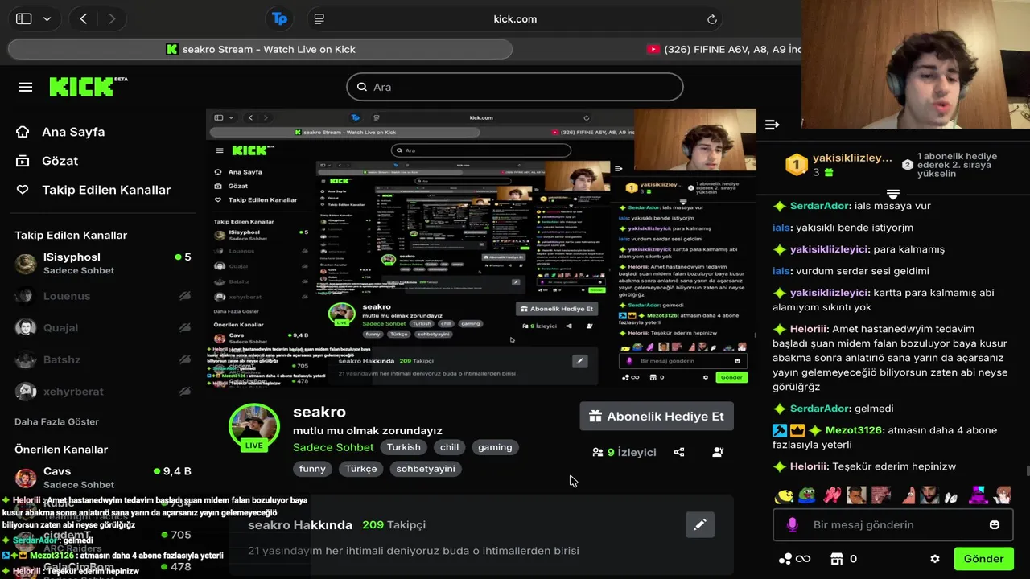
Task: Open the channel shop icon
Action: click(x=837, y=559)
